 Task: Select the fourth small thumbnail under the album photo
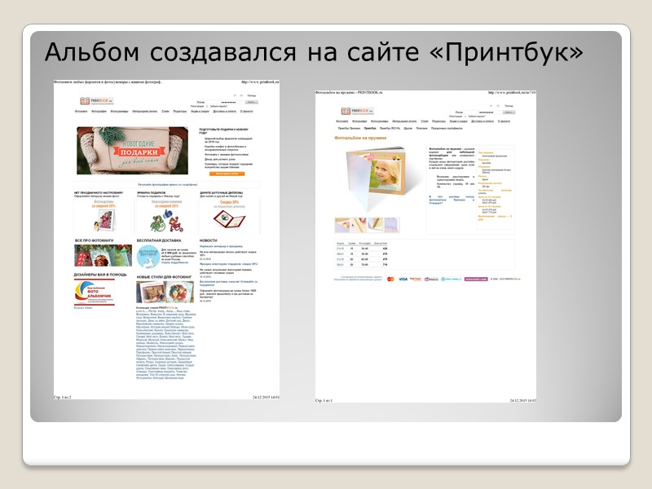392,225
